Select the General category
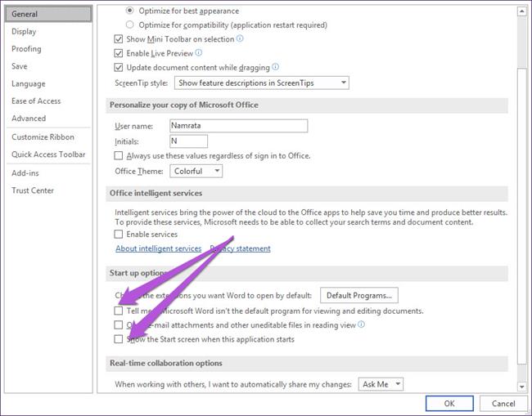The height and width of the screenshot is (416, 532). (48, 14)
